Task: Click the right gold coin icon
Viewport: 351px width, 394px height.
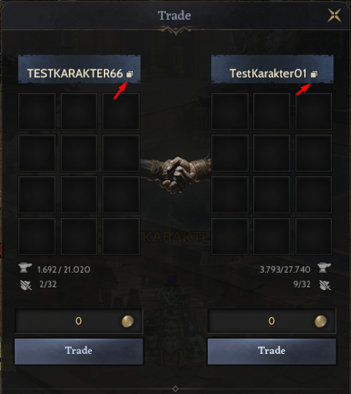Action: [x=320, y=322]
